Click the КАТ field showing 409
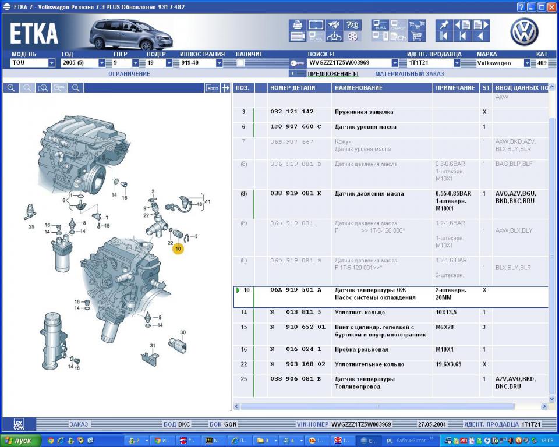Viewport: 559px width, 447px height. (x=542, y=63)
